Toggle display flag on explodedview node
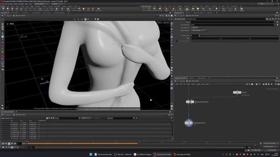The image size is (280, 157). pyautogui.click(x=192, y=123)
